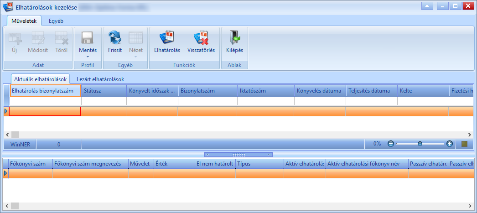Collapse the ribbon with the up arrow
This screenshot has width=477, height=213.
pos(427,6)
